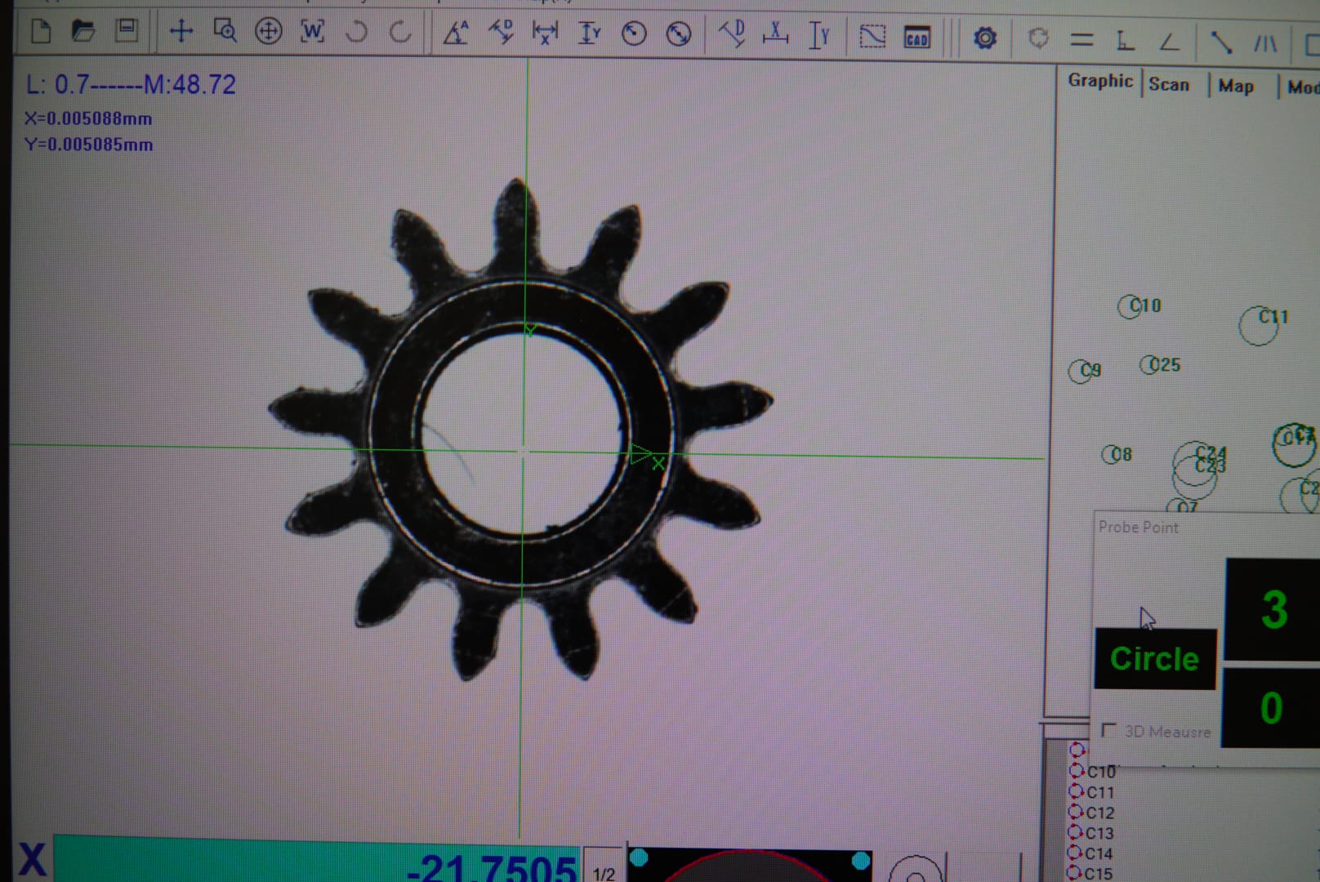
Task: Select the dashed-box curve profile tool
Action: click(872, 36)
